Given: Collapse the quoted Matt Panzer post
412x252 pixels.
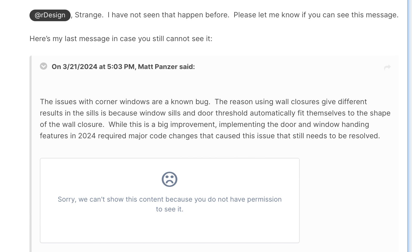Looking at the screenshot, I should coord(43,66).
